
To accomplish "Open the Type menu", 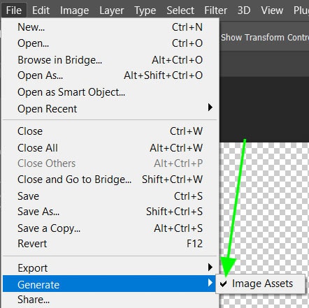I will tap(145, 10).
